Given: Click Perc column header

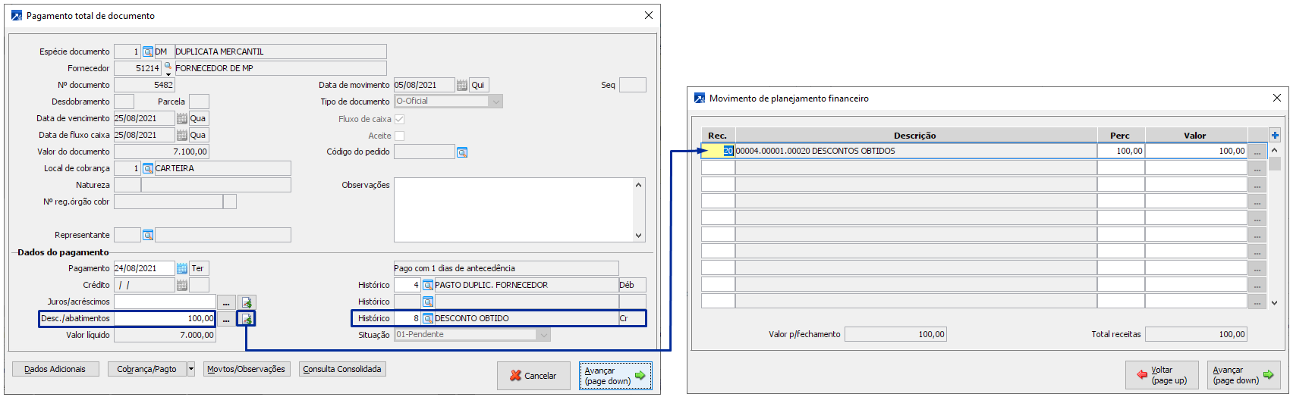Looking at the screenshot, I should (1121, 136).
